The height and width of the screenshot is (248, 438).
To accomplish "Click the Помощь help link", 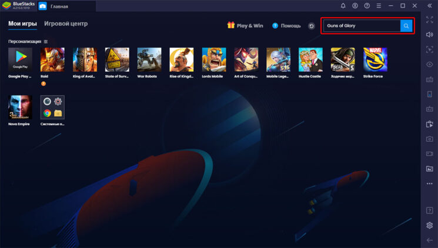I will click(x=286, y=26).
